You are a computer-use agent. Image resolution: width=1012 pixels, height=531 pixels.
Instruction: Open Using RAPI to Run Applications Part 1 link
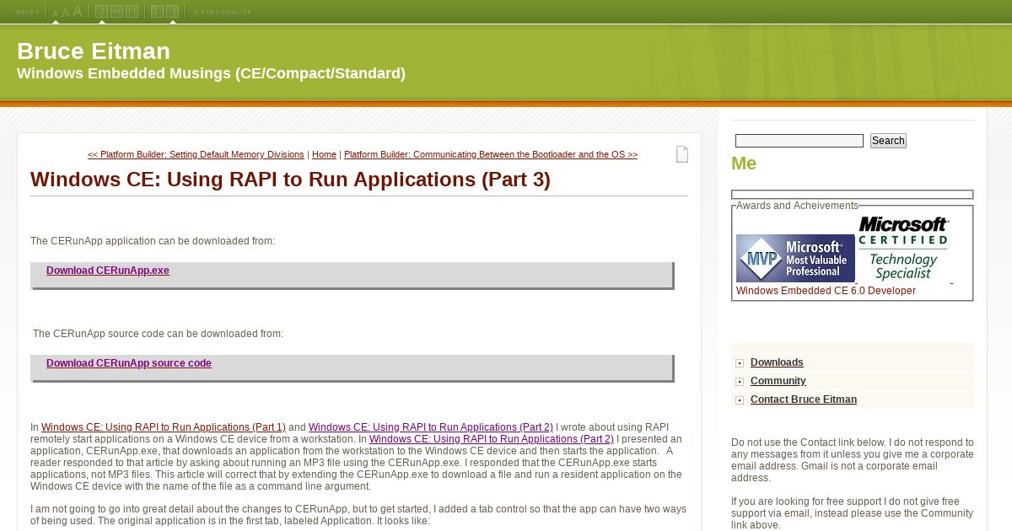pyautogui.click(x=164, y=427)
